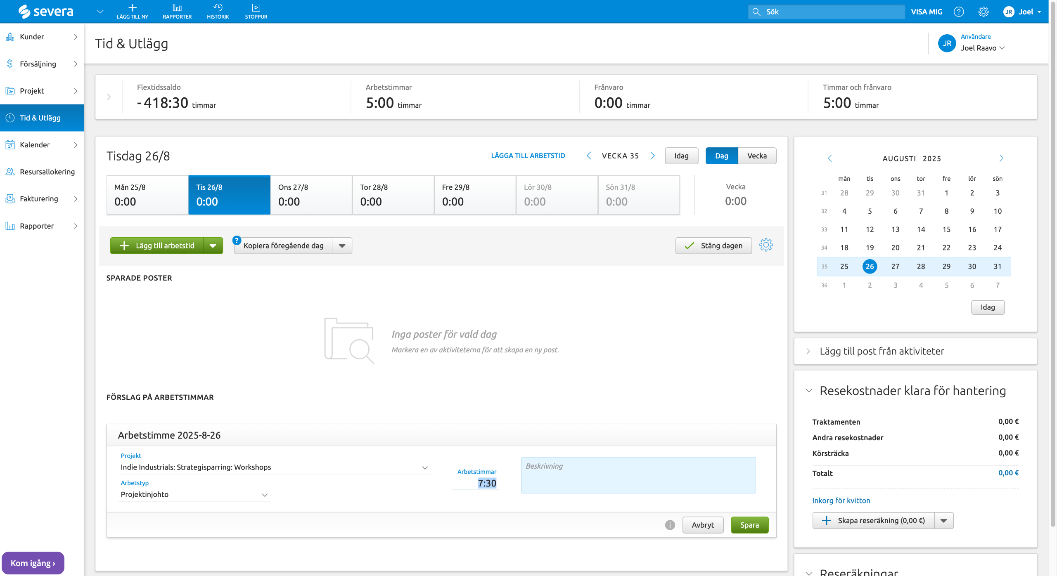Open the help question mark icon
Screen dimensions: 1057x576
[958, 12]
